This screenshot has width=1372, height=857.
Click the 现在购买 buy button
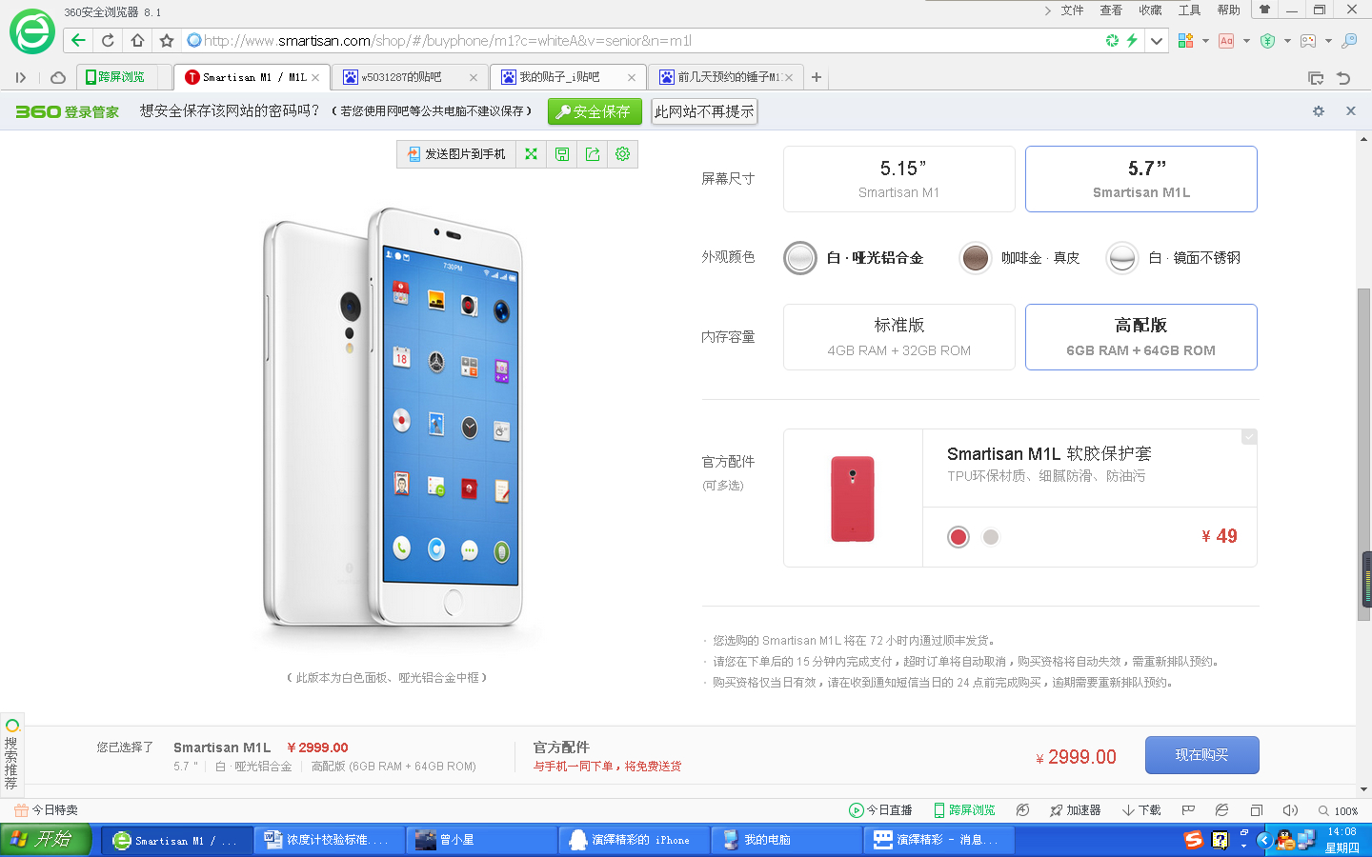(x=1202, y=755)
